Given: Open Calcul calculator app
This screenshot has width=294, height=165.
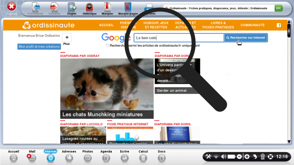Looking at the screenshot, I should tap(143, 158).
